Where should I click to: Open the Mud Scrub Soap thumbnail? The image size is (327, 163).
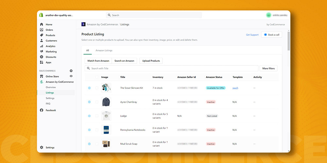click(x=106, y=144)
